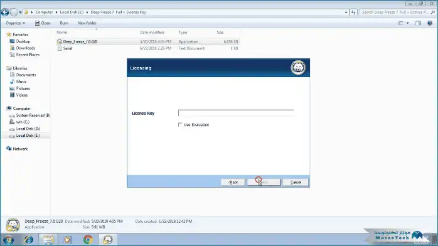Open the Videos library
This screenshot has width=438, height=246.
pos(21,95)
